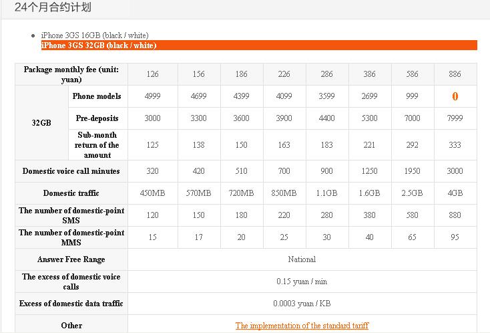
Task: Open 'The implementation of the standard tariff' link
Action: [x=302, y=326]
